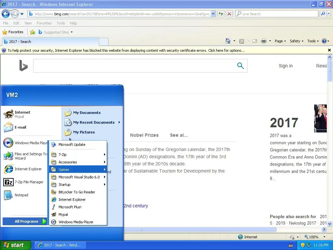Open the File menu

click(x=6, y=23)
